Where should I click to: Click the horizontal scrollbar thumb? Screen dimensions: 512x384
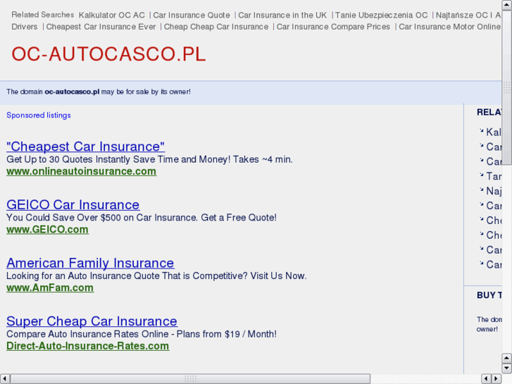190,379
